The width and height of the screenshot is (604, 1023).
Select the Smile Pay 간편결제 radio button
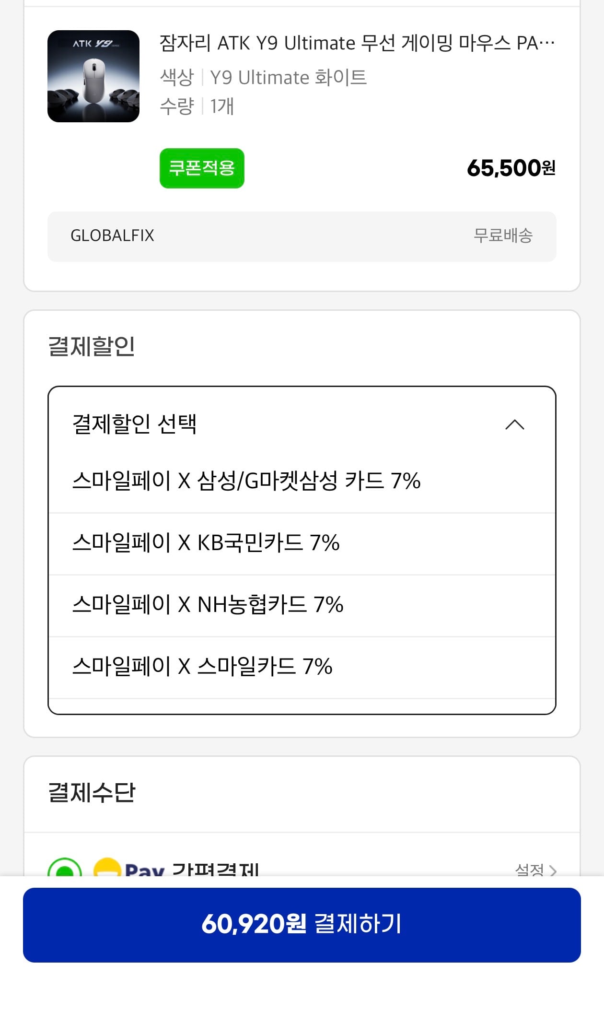[x=65, y=868]
